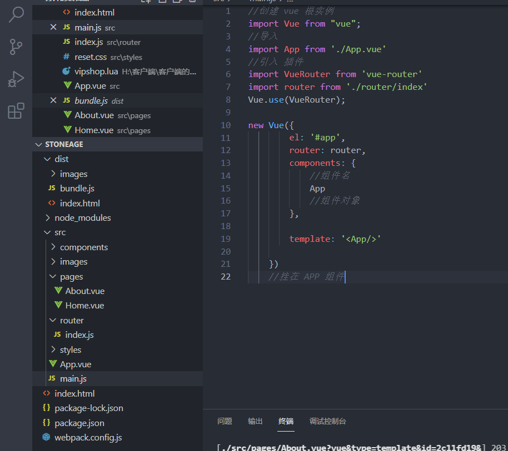
Task: Open reset.css in open editors
Action: click(x=118, y=57)
